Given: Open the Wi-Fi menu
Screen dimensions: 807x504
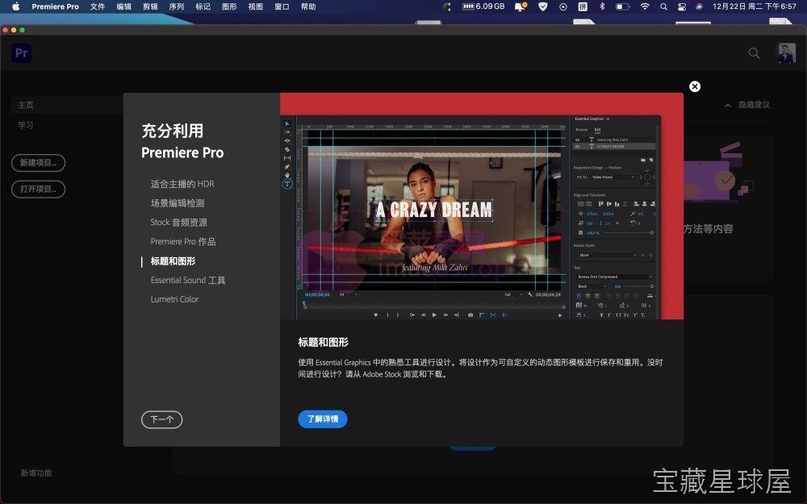Looking at the screenshot, I should pos(645,6).
